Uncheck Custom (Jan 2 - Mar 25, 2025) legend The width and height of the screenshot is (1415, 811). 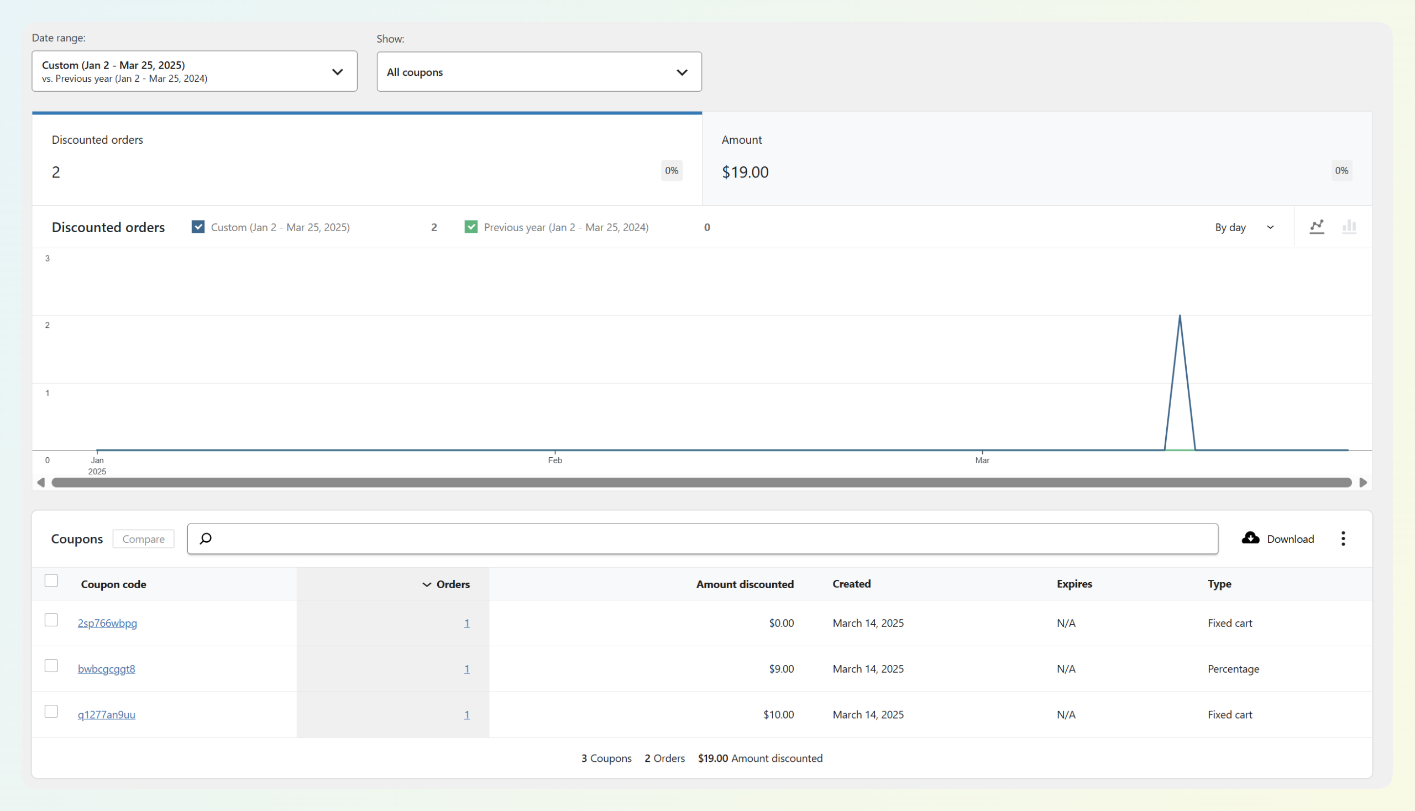[x=198, y=227]
